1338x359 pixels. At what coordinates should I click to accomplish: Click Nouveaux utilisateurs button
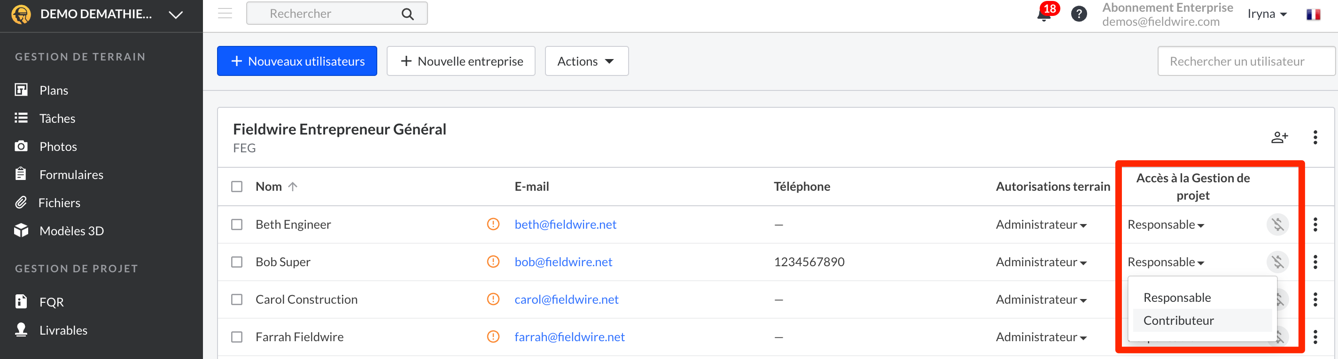[297, 61]
